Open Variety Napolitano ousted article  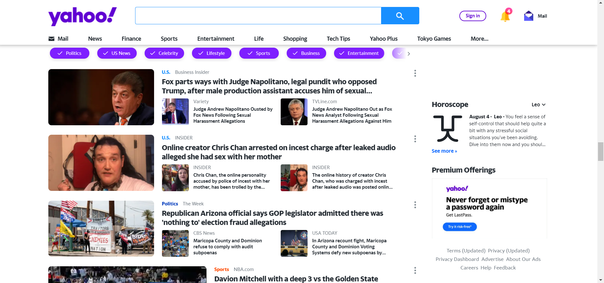[x=233, y=115]
